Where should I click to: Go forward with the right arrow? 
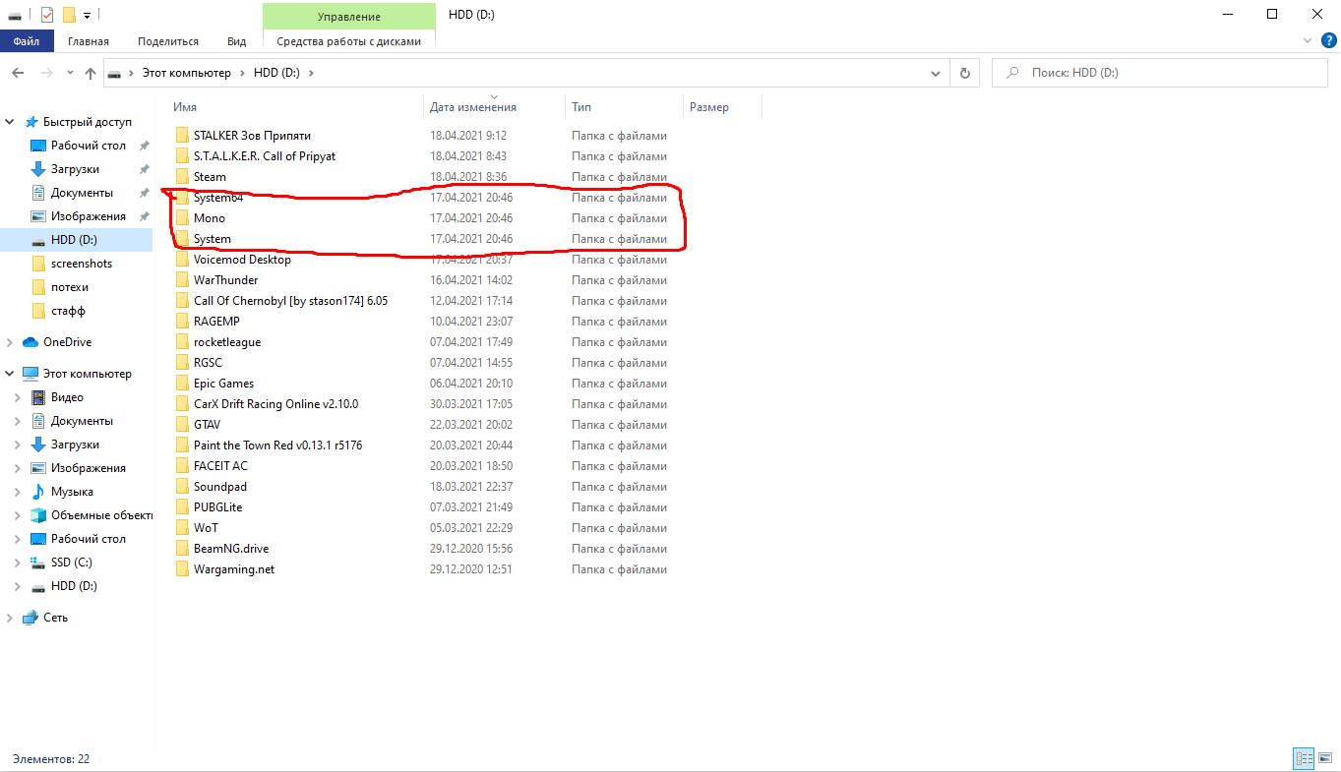click(x=46, y=73)
